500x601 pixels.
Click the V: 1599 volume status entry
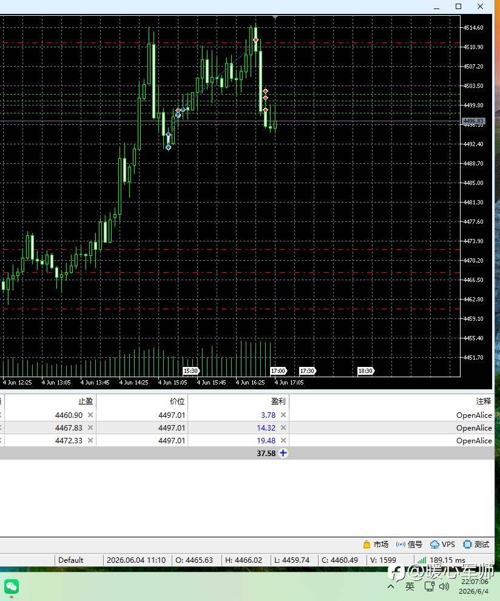click(x=383, y=560)
